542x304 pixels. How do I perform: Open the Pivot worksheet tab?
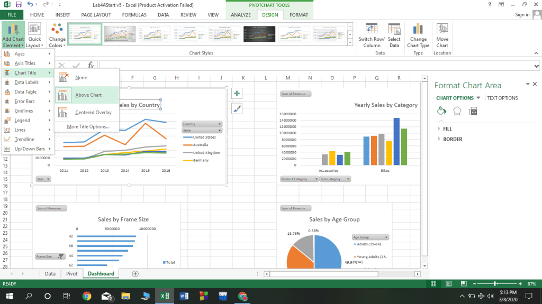click(71, 274)
